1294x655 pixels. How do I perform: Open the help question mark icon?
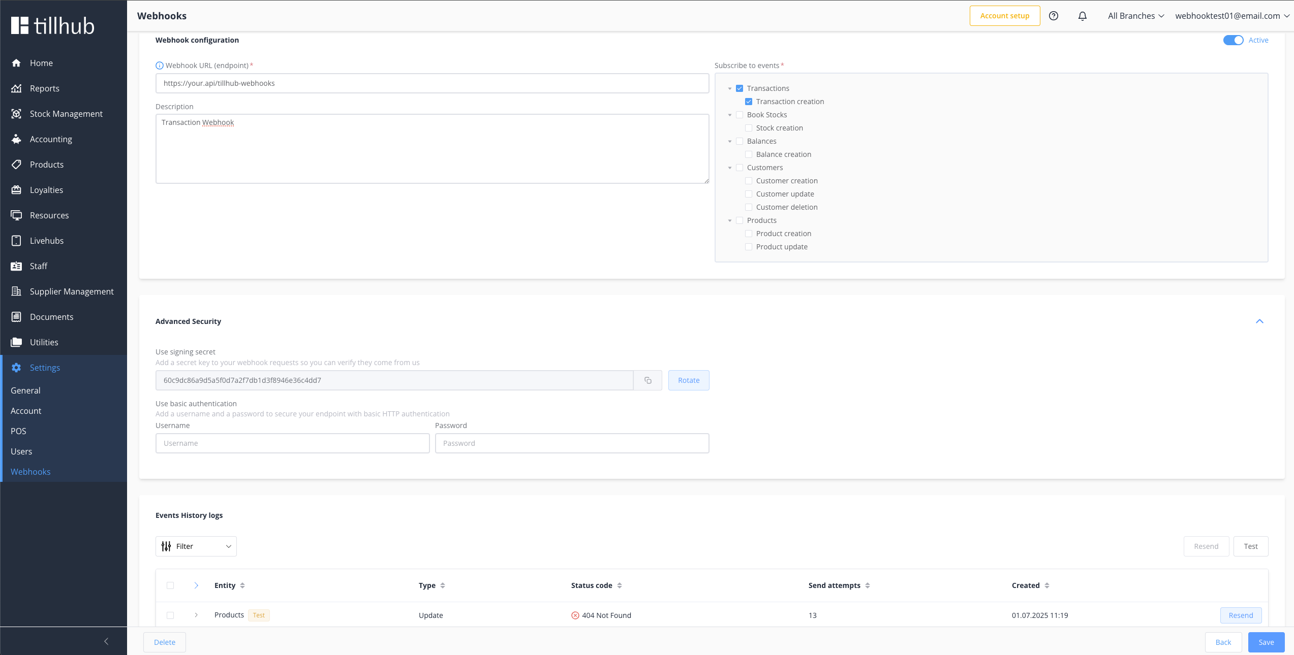pyautogui.click(x=1054, y=16)
